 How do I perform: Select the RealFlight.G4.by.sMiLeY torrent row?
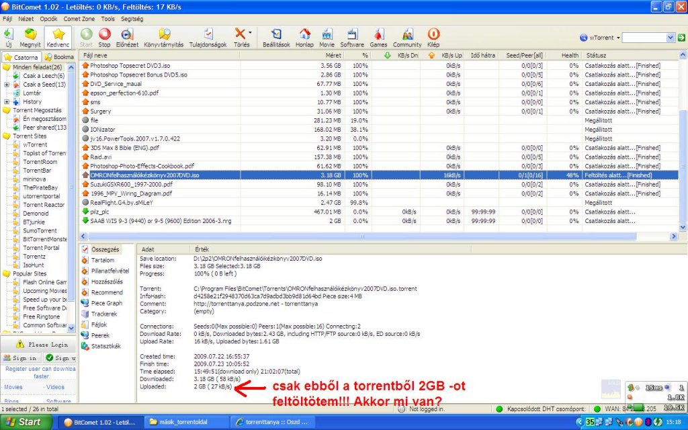point(379,203)
